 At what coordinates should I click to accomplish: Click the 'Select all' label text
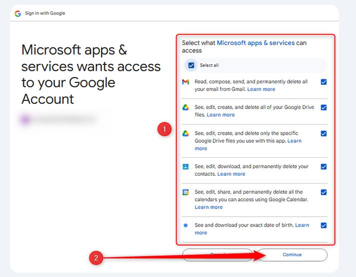[x=209, y=65]
